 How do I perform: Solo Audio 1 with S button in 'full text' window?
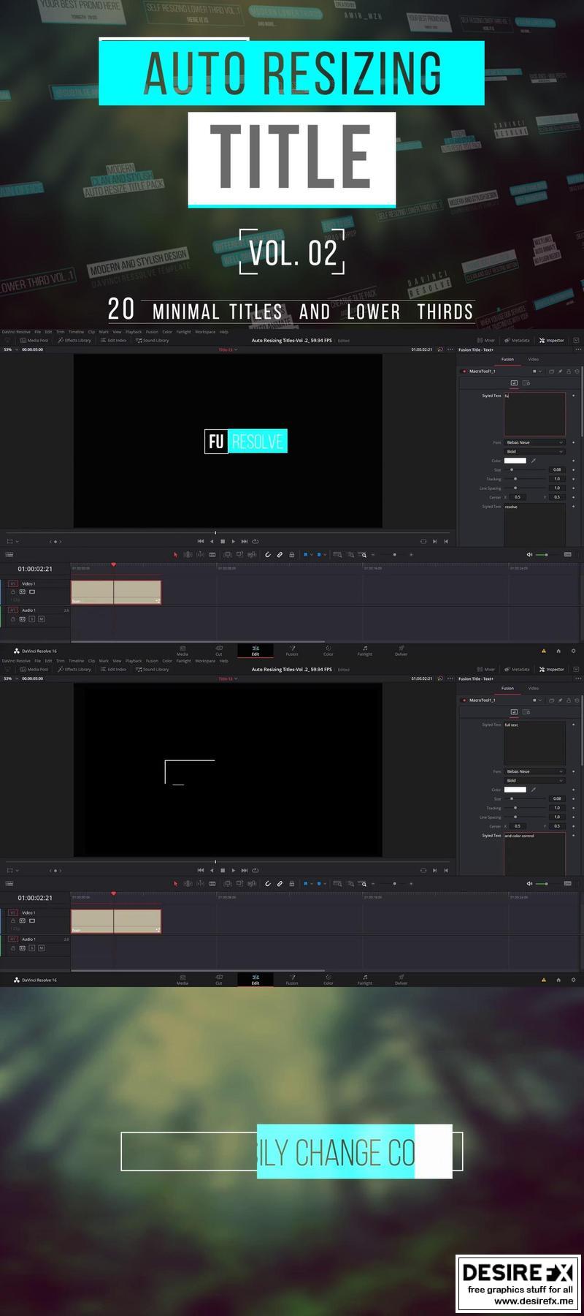pyautogui.click(x=31, y=948)
